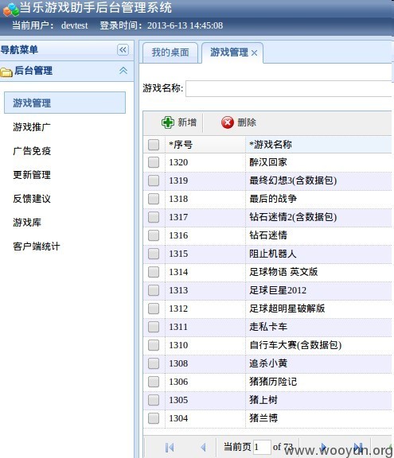The image size is (394, 458).
Task: Go to previous page arrow
Action: point(204,447)
